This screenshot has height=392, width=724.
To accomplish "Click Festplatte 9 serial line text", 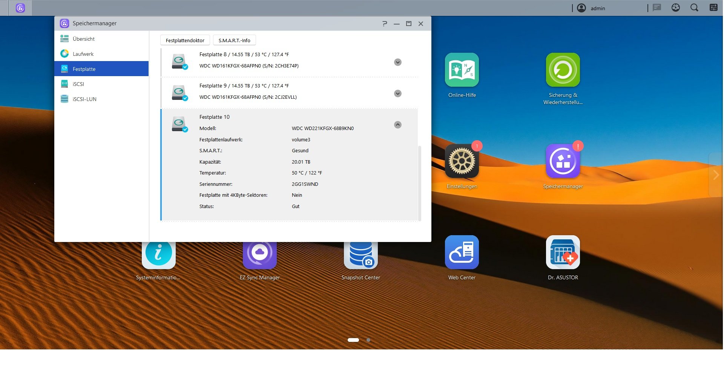I will click(x=248, y=97).
